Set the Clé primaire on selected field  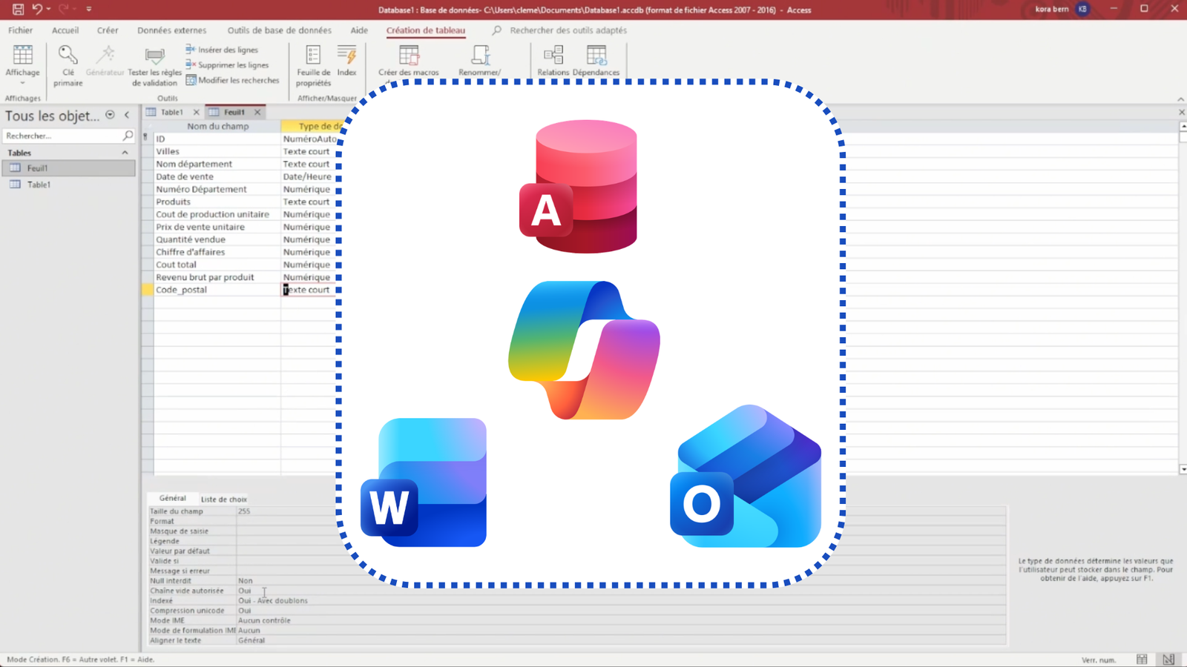[68, 65]
